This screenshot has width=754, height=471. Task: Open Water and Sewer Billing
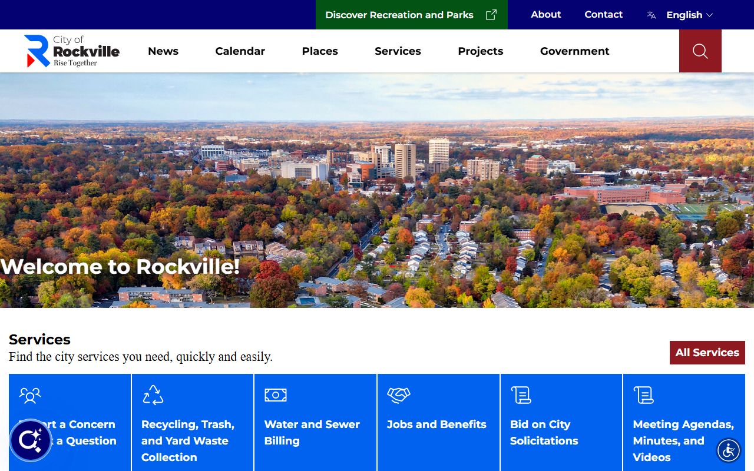point(315,423)
